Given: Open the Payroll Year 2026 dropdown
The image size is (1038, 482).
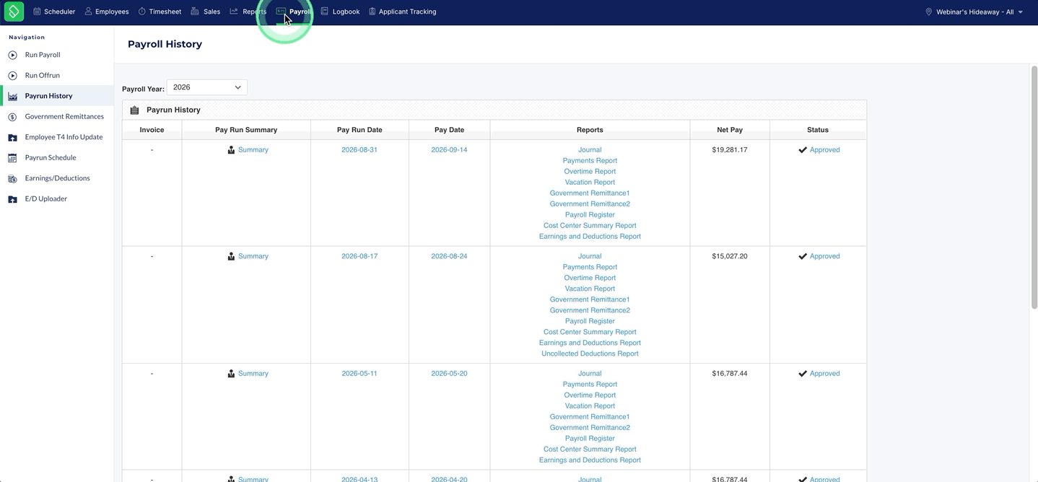Looking at the screenshot, I should point(207,87).
